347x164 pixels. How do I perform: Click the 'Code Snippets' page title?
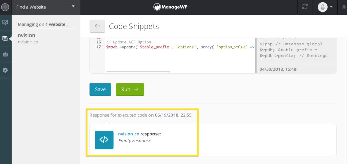coord(134,26)
